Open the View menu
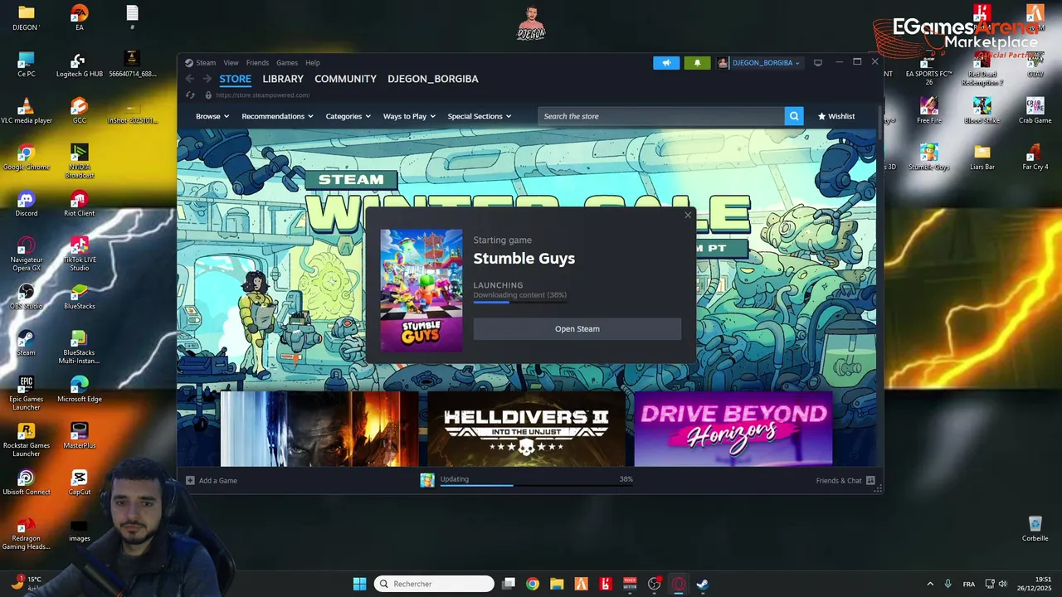The image size is (1062, 597). [x=231, y=63]
